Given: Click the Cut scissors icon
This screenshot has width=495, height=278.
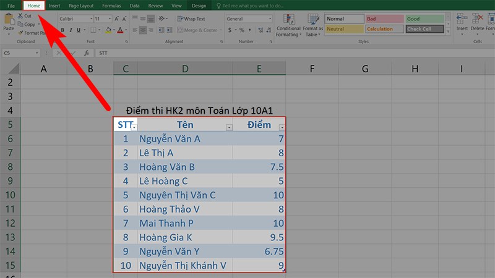Looking at the screenshot, I should 20,16.
